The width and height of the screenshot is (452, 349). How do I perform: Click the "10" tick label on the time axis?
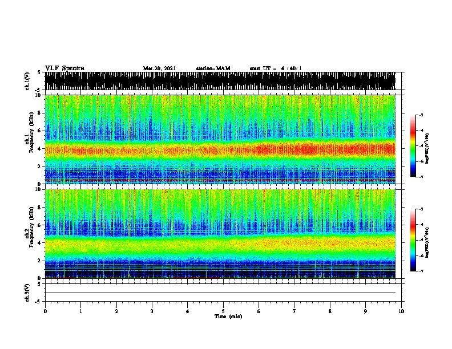401,311
